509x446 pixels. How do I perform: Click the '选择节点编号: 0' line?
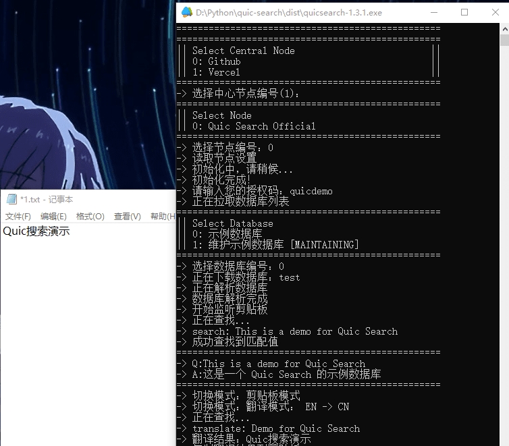(225, 148)
